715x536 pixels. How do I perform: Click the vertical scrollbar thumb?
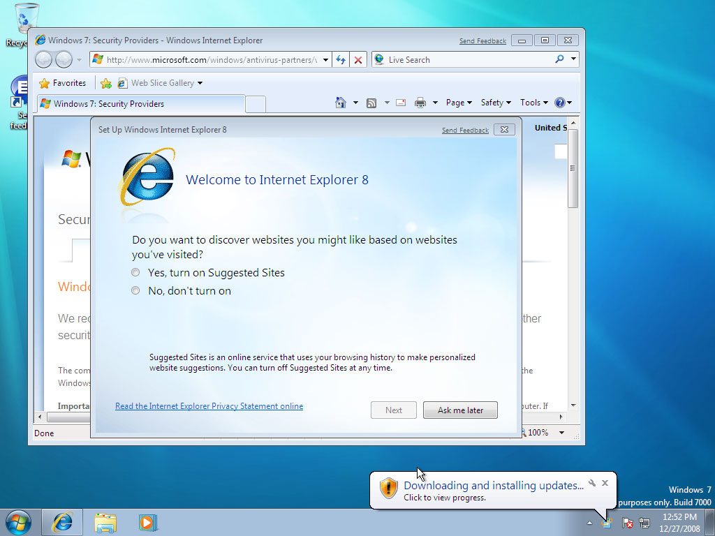573,168
